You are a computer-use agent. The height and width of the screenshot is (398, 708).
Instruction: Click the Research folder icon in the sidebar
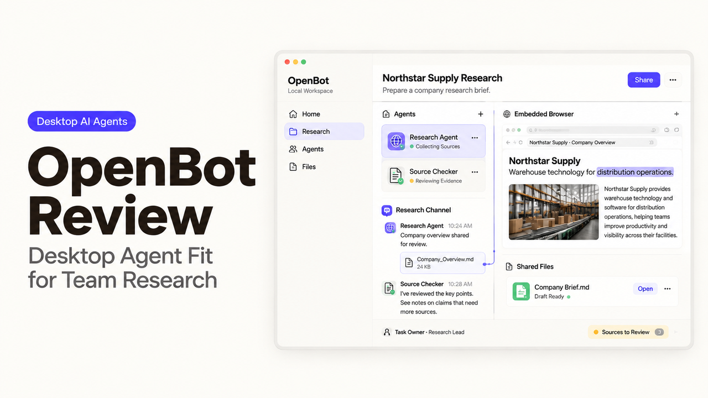tap(293, 132)
